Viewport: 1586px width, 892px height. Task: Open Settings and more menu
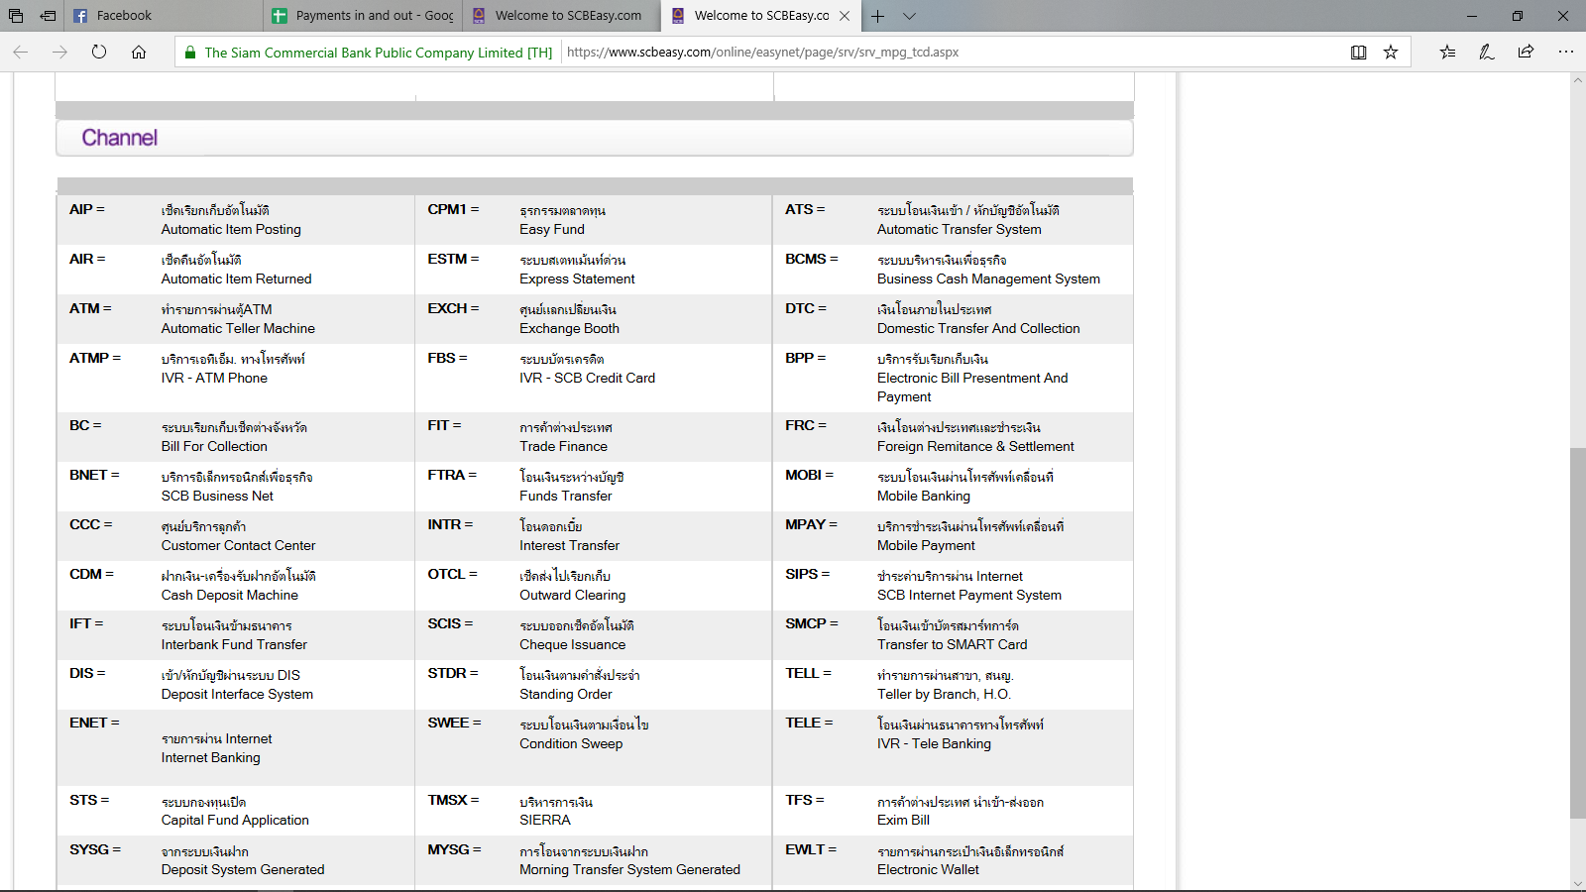[x=1565, y=53]
